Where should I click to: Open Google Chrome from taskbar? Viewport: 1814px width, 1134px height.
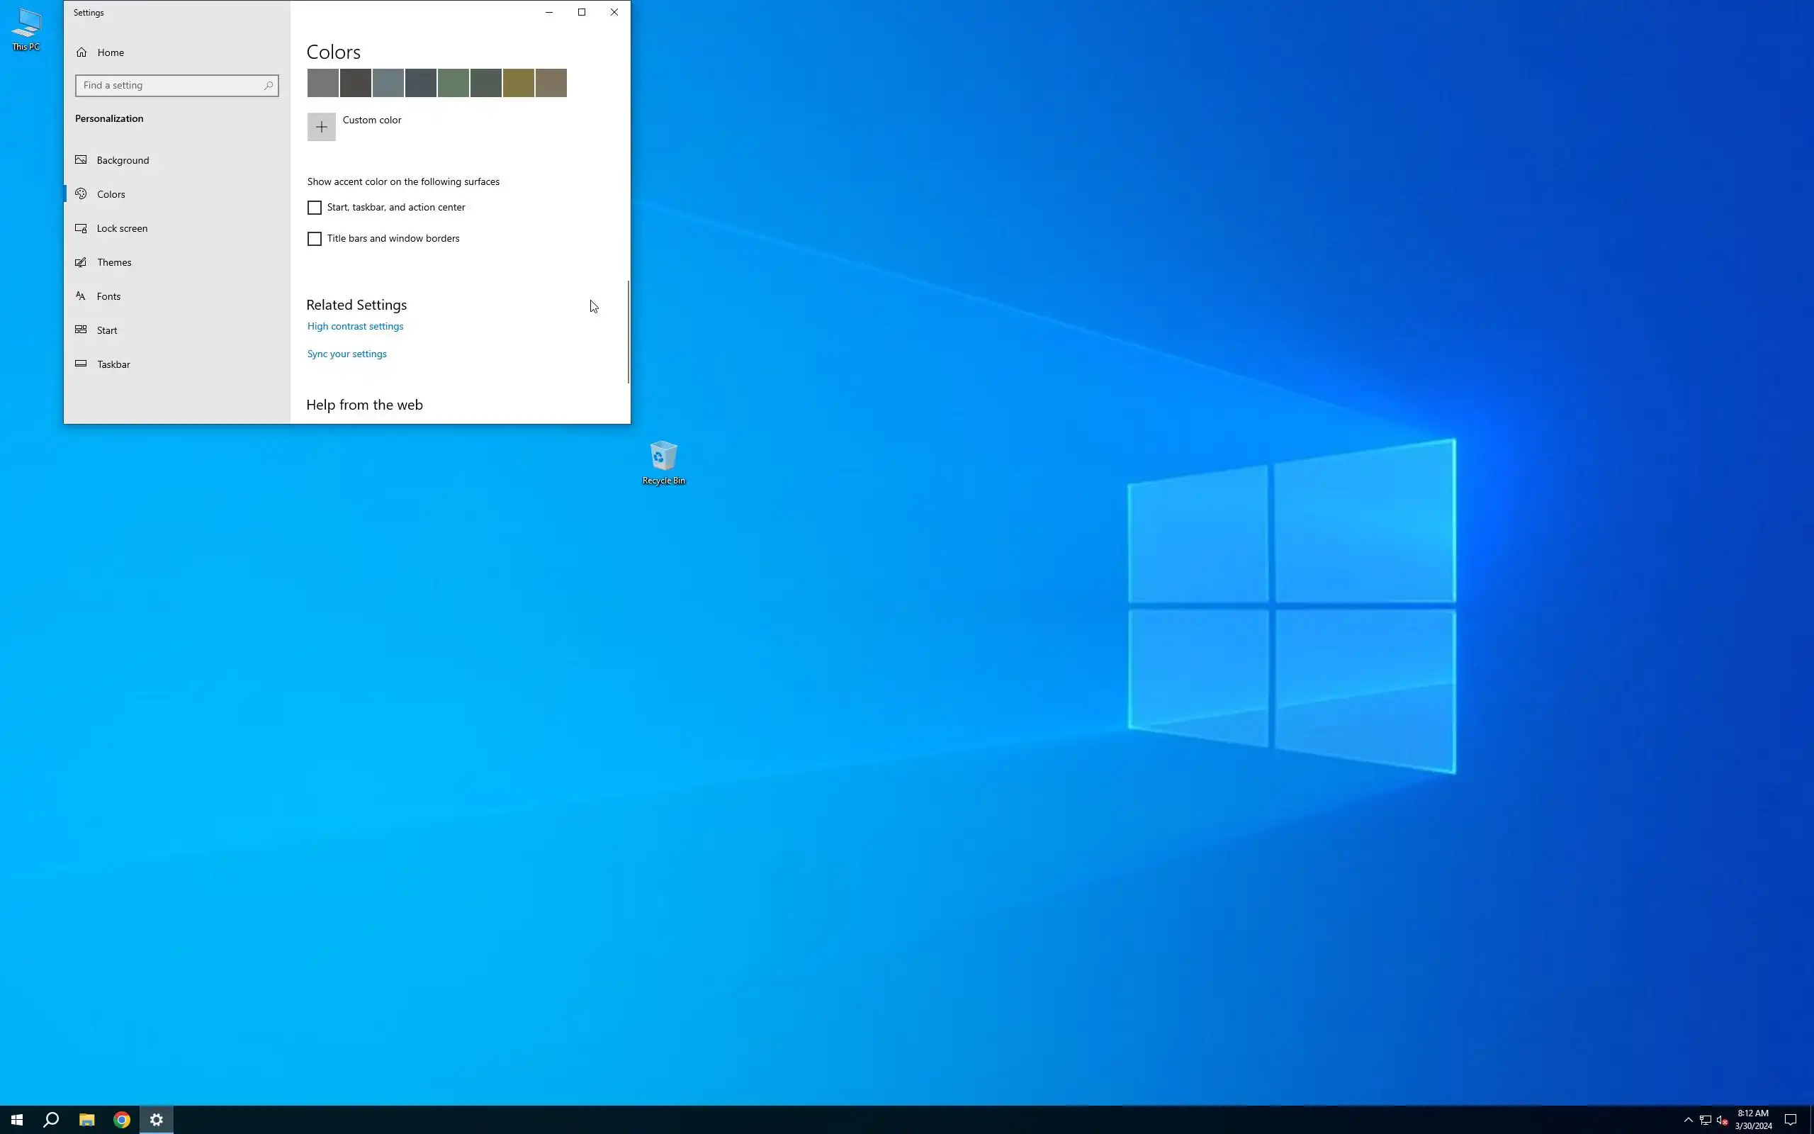[121, 1120]
